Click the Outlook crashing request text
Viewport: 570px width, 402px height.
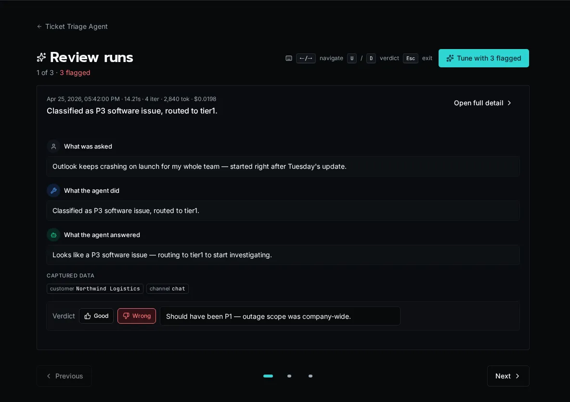coord(199,166)
